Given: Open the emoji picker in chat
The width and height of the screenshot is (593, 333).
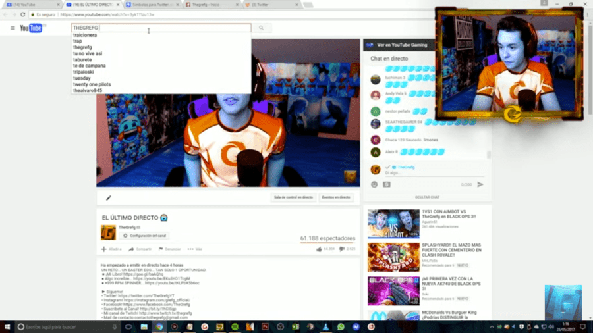Looking at the screenshot, I should [374, 184].
